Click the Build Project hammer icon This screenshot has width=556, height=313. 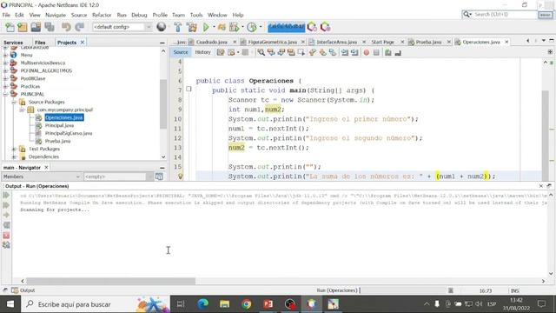(177, 27)
